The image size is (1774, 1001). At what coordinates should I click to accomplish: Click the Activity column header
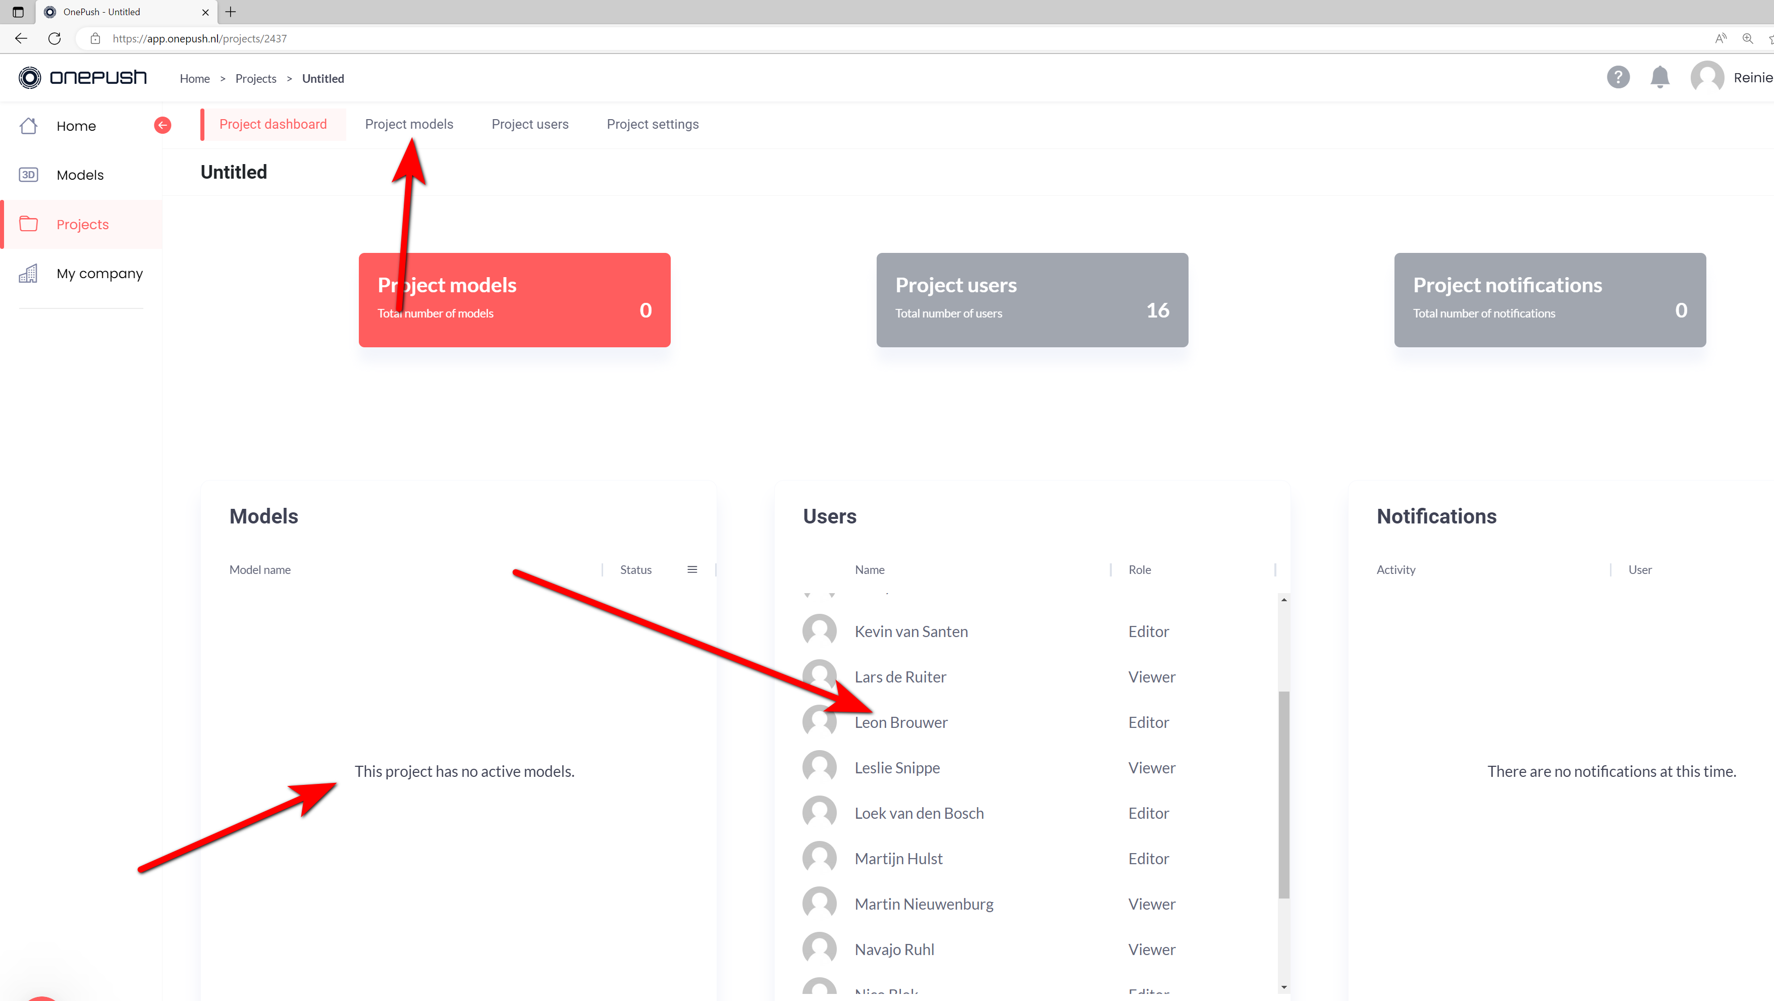tap(1396, 570)
